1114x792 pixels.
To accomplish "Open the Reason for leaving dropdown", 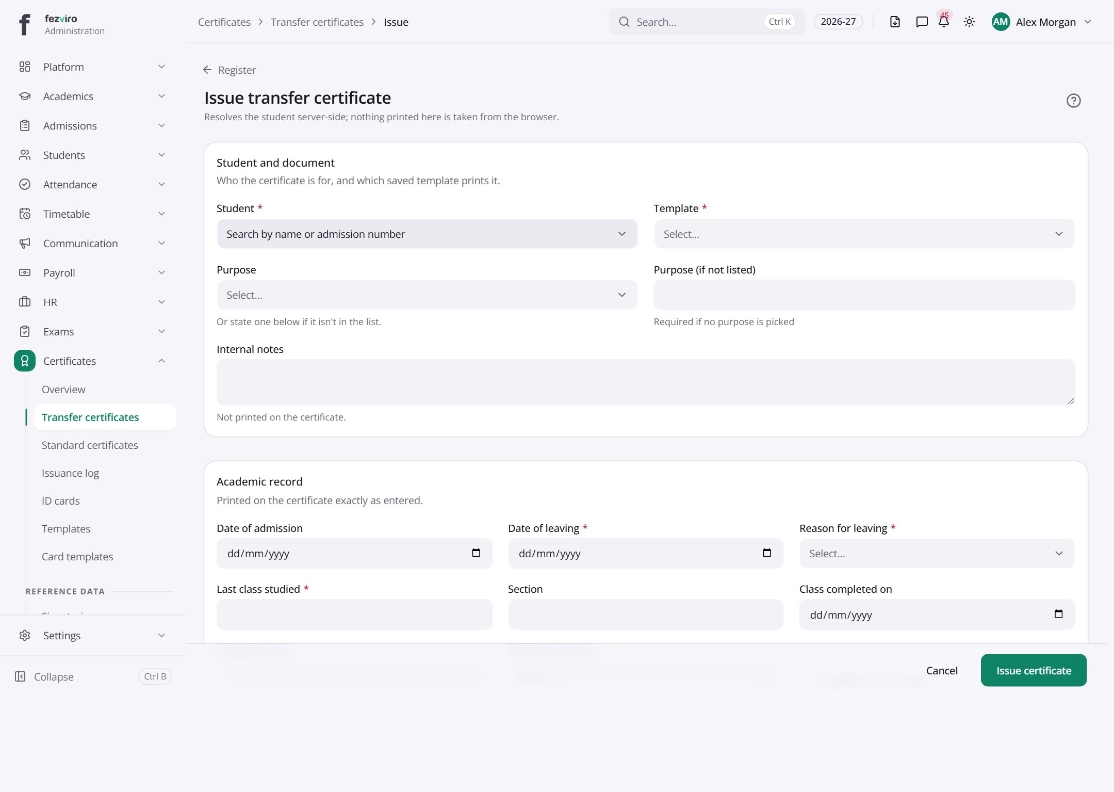I will [937, 554].
